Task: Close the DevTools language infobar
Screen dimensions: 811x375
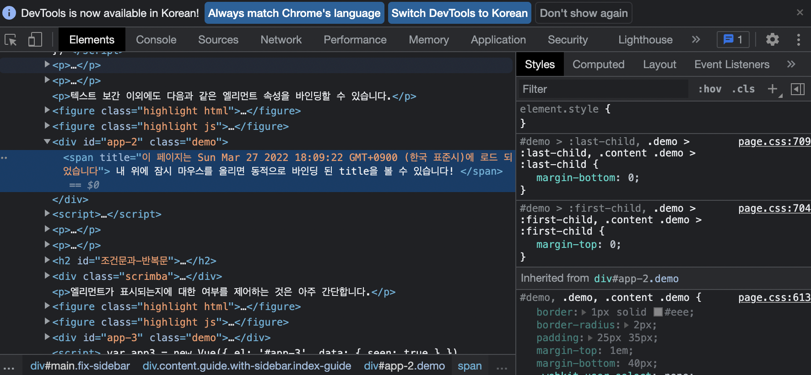Action: 800,12
